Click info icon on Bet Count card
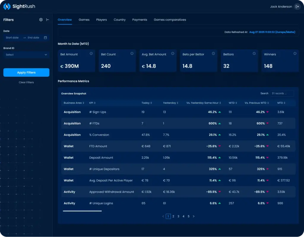 pos(132,54)
